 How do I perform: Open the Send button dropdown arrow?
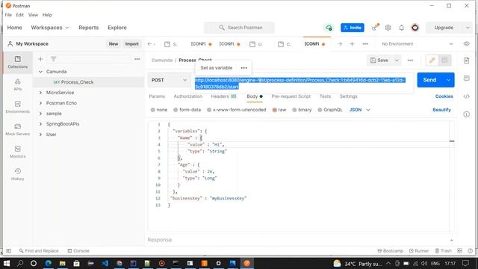click(448, 80)
